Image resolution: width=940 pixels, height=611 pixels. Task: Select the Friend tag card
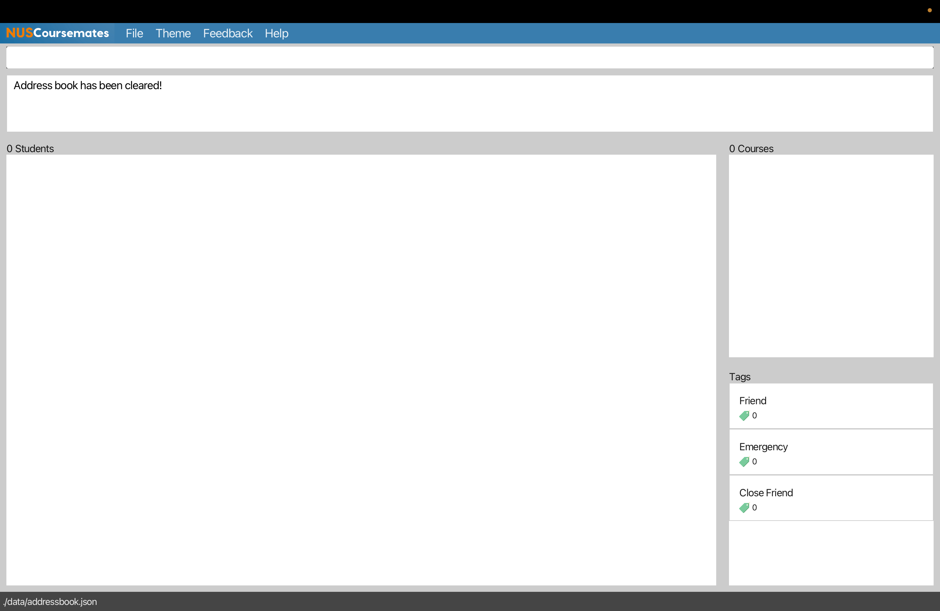[831, 406]
